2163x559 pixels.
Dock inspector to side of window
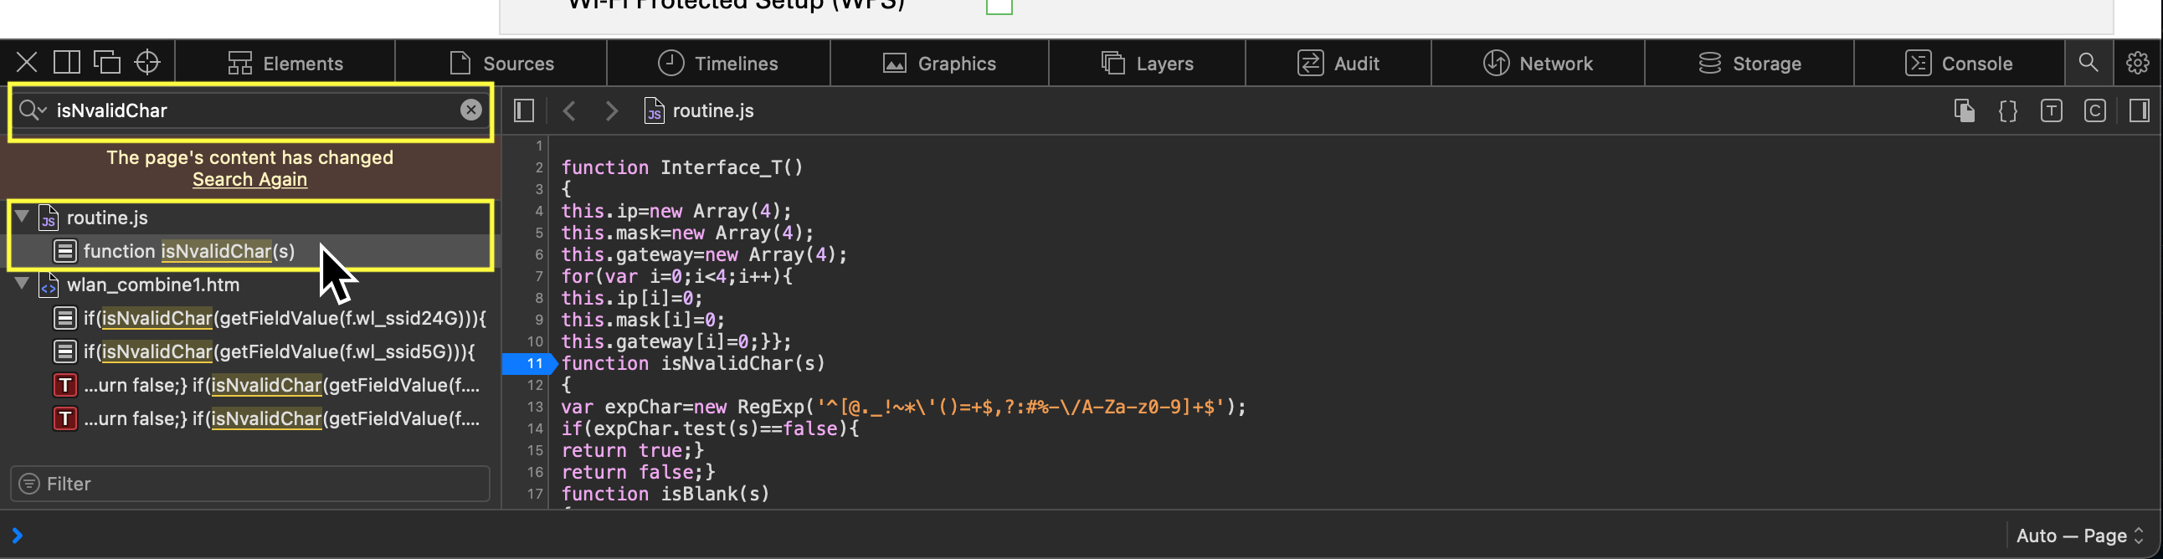click(67, 63)
